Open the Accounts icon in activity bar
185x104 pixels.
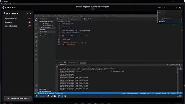click(x=36, y=86)
